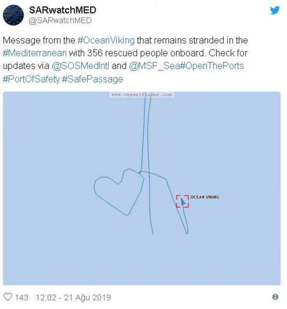287x309 pixels.
Task: Click the OCEAN VIKING ship label
Action: tap(205, 197)
